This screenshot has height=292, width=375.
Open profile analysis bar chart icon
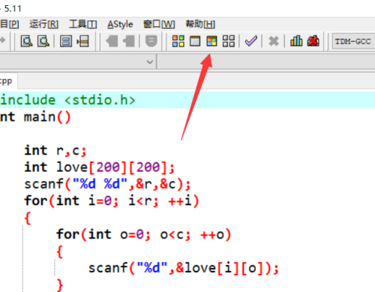pyautogui.click(x=296, y=41)
